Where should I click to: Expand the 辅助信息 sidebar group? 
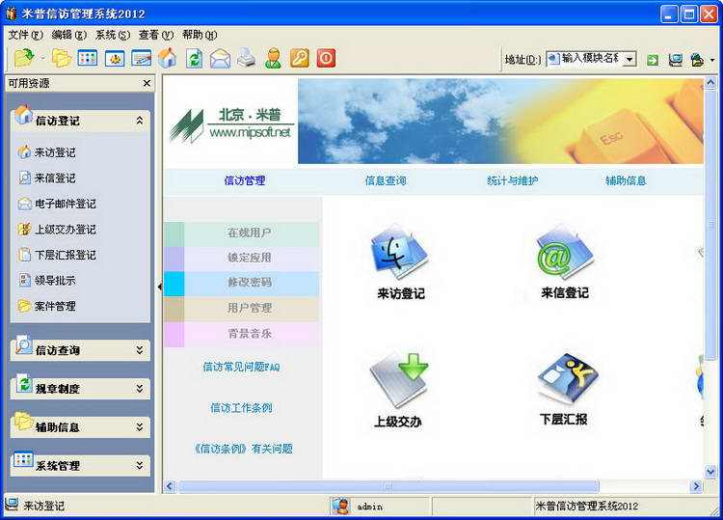click(139, 426)
